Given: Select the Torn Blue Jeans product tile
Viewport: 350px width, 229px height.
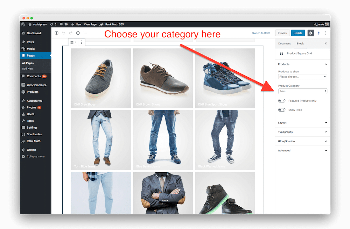Looking at the screenshot, I should (101, 140).
